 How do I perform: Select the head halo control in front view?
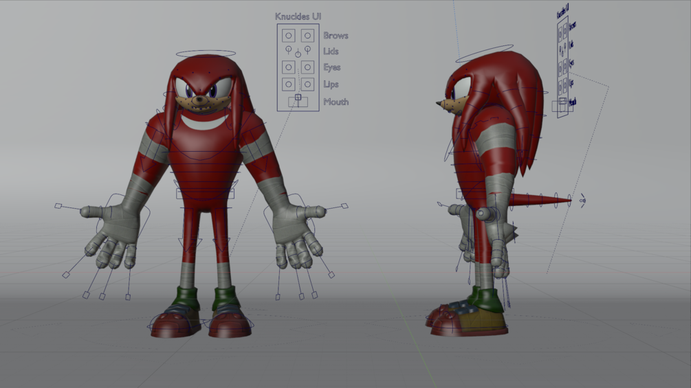pyautogui.click(x=206, y=54)
